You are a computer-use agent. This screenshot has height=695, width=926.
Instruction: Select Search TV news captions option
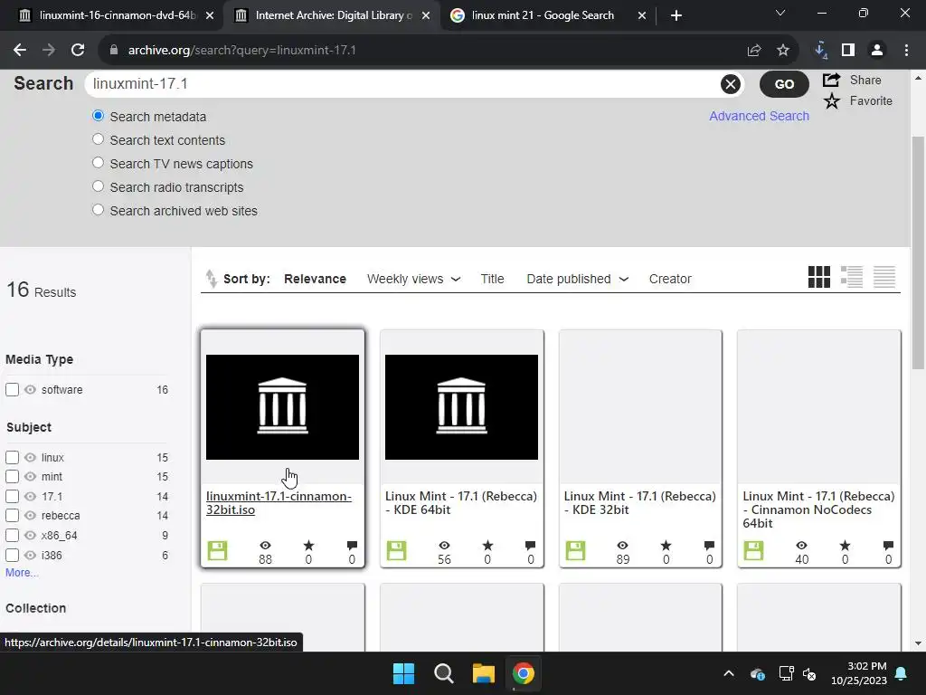tap(98, 163)
